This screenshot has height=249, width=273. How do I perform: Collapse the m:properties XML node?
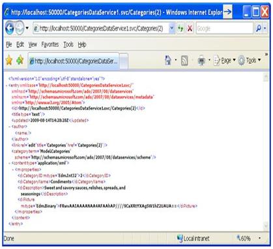(13, 169)
